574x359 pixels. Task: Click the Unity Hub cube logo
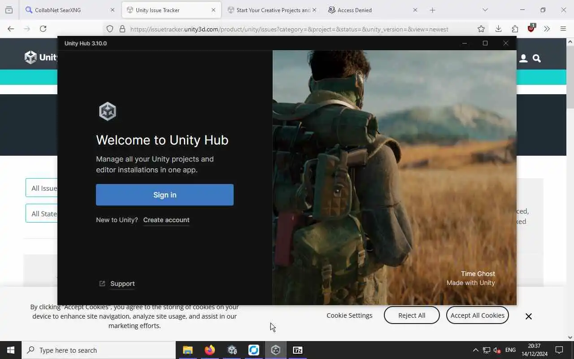pyautogui.click(x=108, y=111)
